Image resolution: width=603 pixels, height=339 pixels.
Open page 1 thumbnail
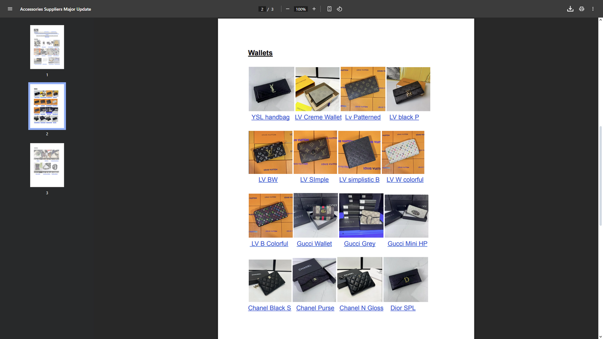pos(47,47)
